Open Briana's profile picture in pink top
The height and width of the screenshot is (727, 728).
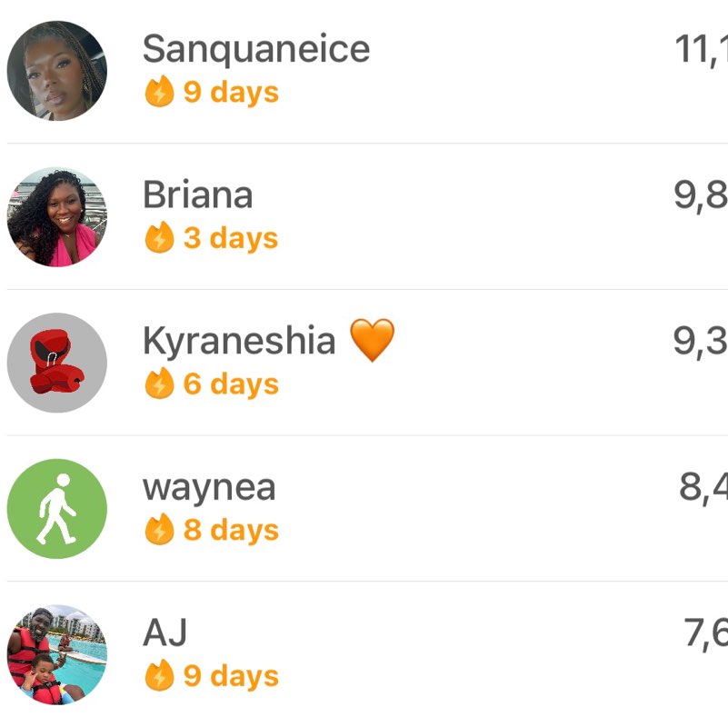click(57, 217)
